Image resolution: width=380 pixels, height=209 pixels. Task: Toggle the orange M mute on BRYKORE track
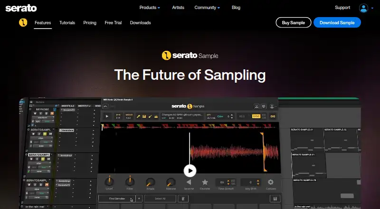coord(52,114)
